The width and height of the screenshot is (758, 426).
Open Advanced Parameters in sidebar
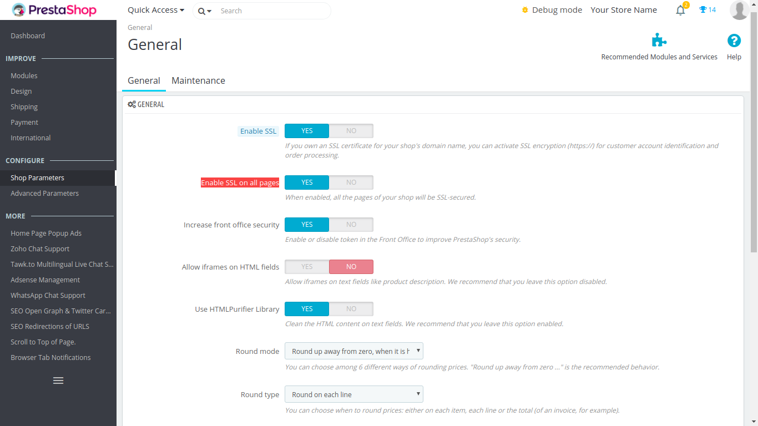[44, 194]
